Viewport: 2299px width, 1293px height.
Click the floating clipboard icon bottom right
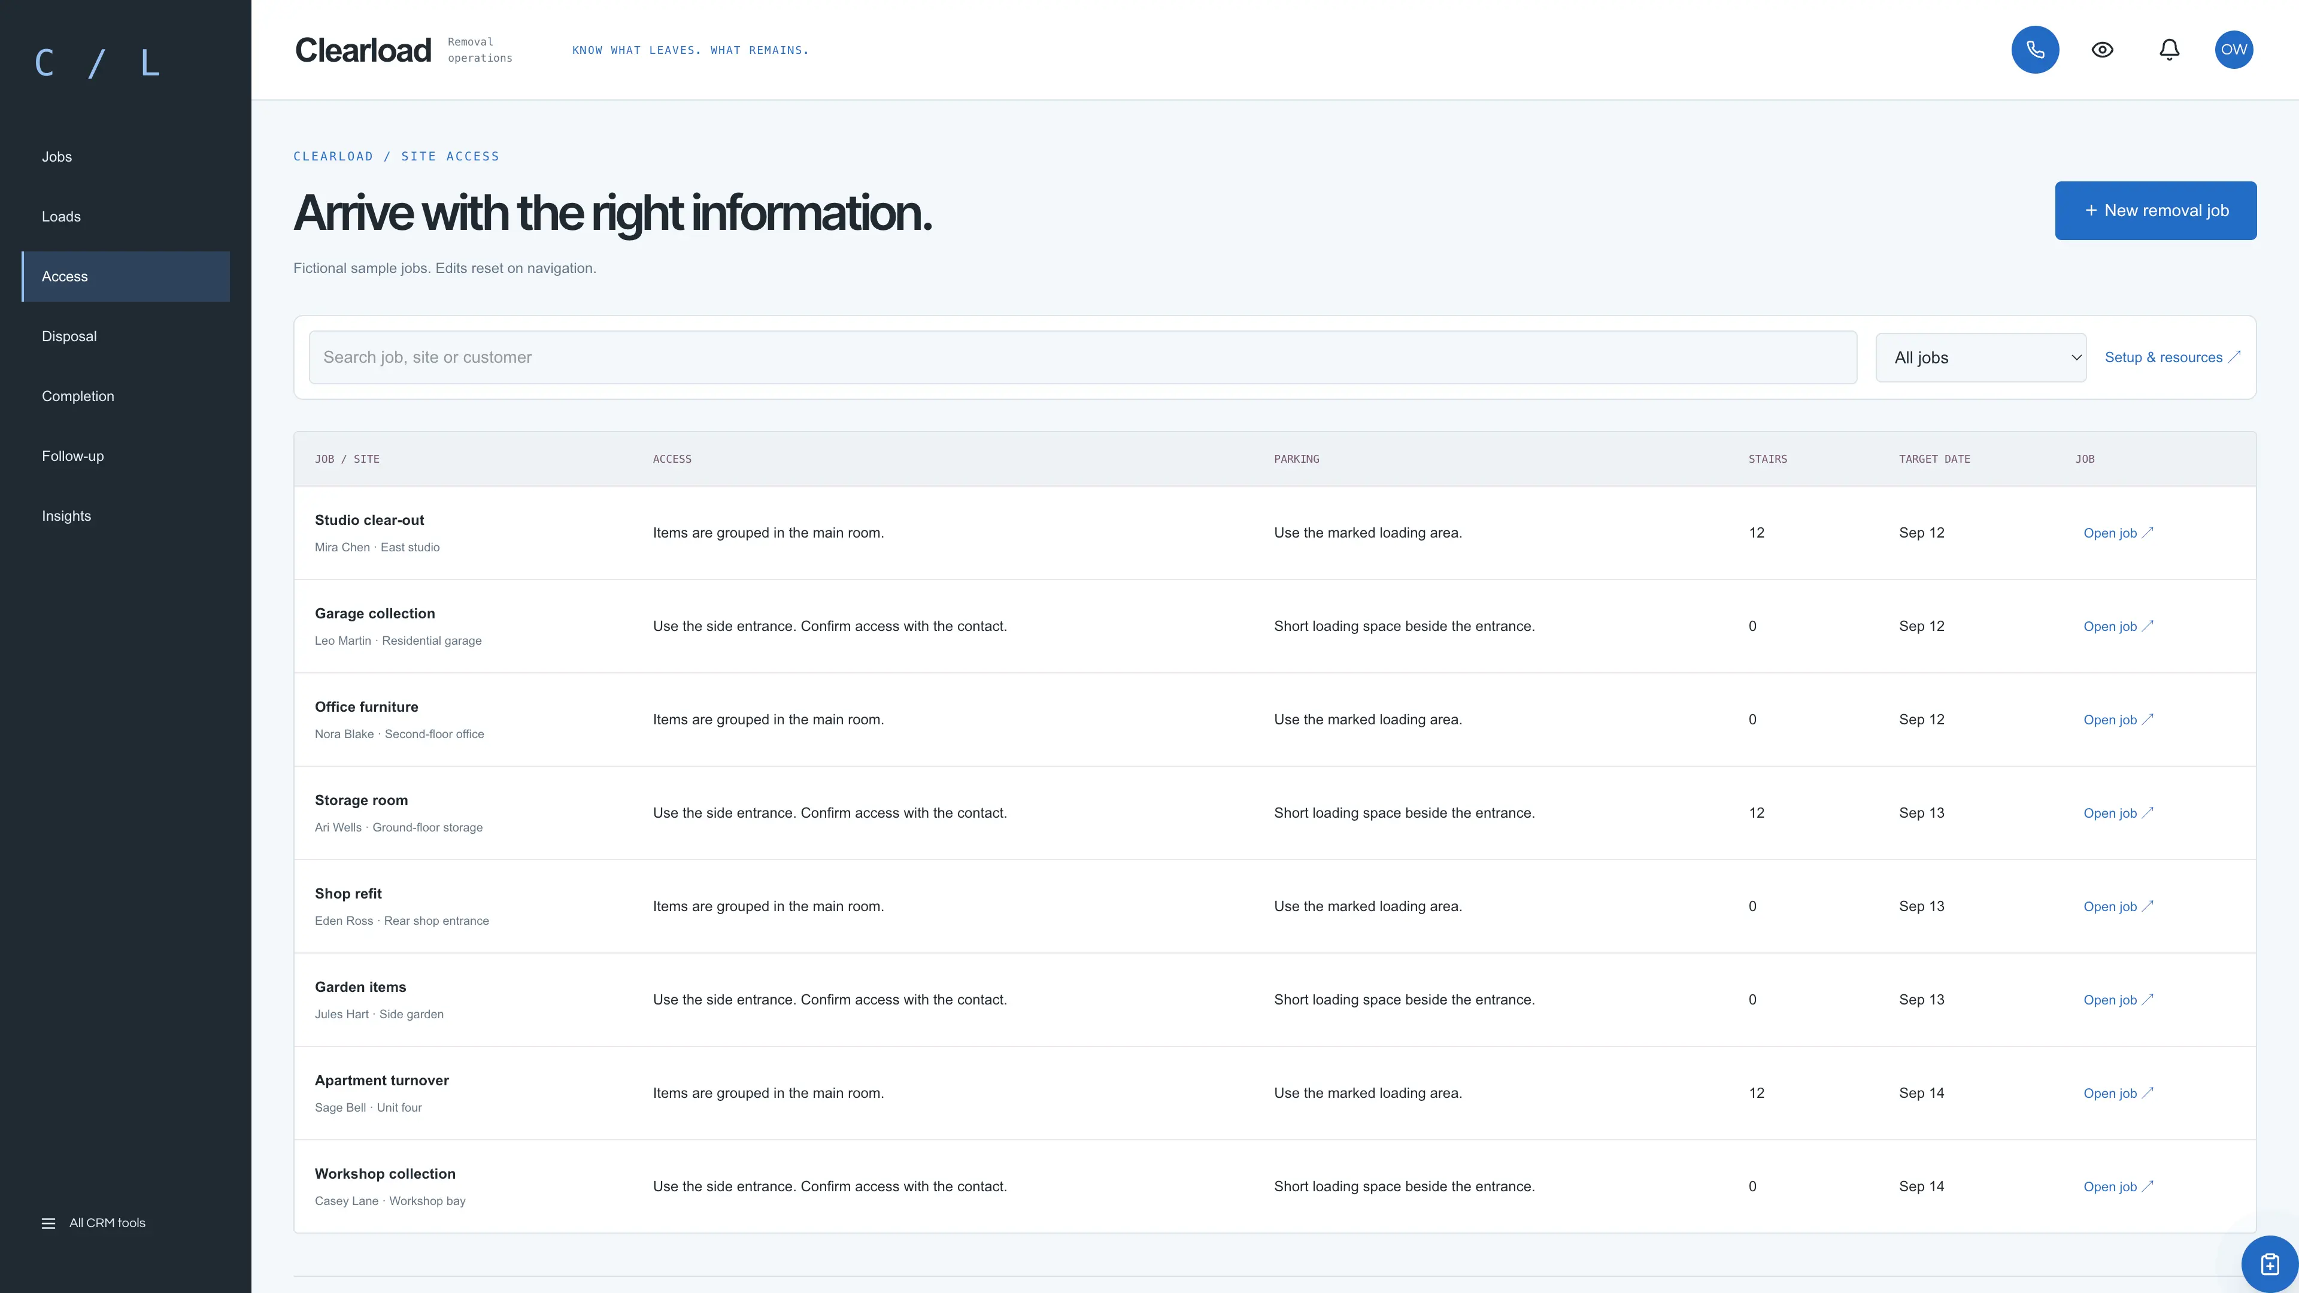point(2270,1264)
